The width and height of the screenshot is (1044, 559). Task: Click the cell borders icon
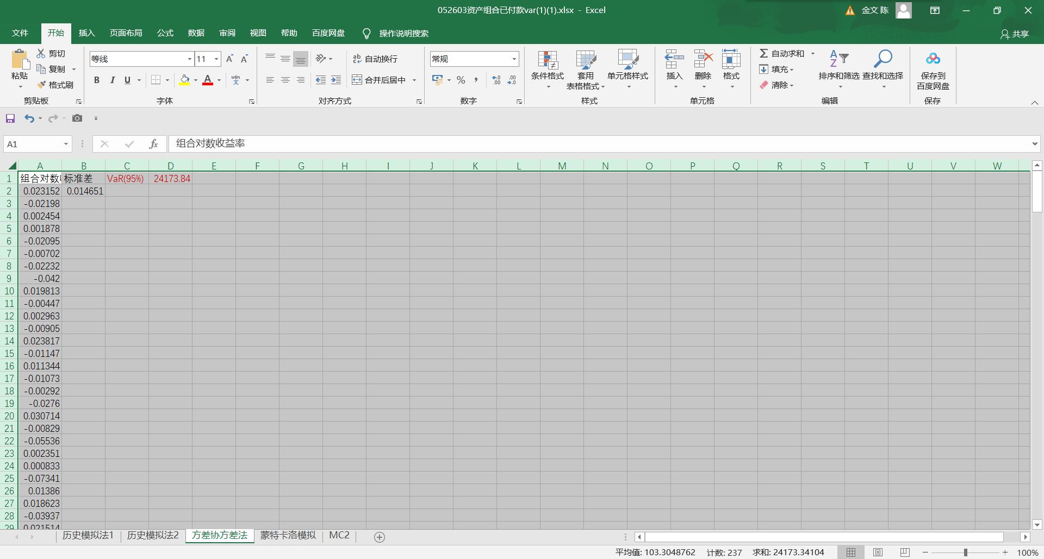[156, 80]
